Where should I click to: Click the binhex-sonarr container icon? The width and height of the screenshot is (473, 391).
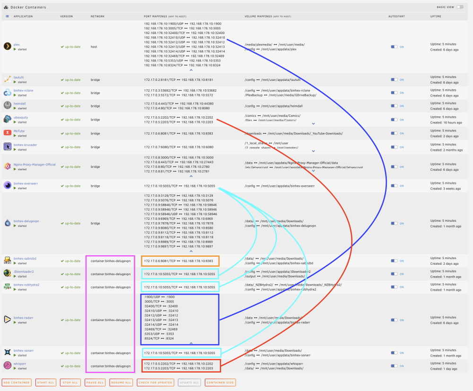click(7, 352)
